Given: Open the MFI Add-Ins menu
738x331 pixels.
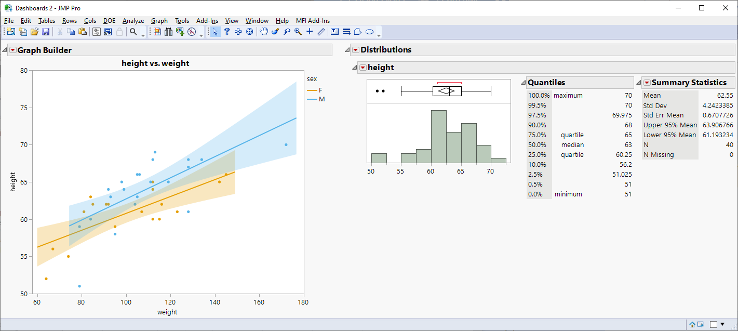Looking at the screenshot, I should pyautogui.click(x=313, y=21).
